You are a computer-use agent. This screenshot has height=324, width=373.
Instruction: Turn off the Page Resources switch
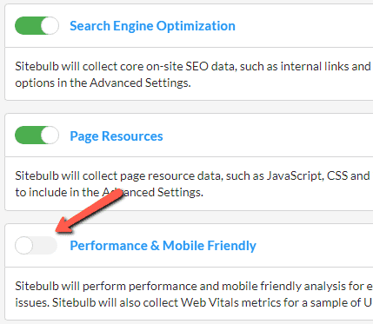tap(37, 136)
